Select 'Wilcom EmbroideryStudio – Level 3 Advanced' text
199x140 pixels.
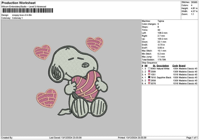pos(24,7)
